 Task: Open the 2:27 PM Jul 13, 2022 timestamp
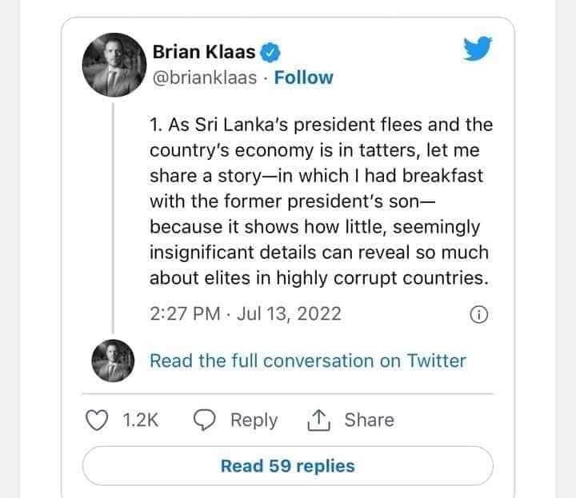(246, 314)
